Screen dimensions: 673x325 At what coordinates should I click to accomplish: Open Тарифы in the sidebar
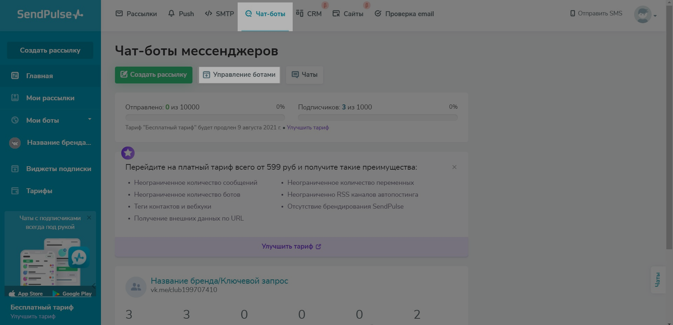tap(50, 191)
